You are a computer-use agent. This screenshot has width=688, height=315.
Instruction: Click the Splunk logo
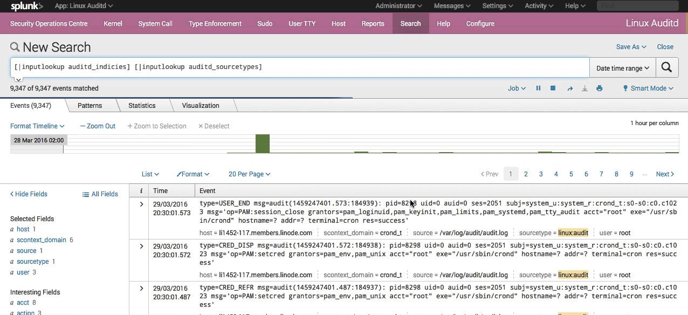[26, 6]
